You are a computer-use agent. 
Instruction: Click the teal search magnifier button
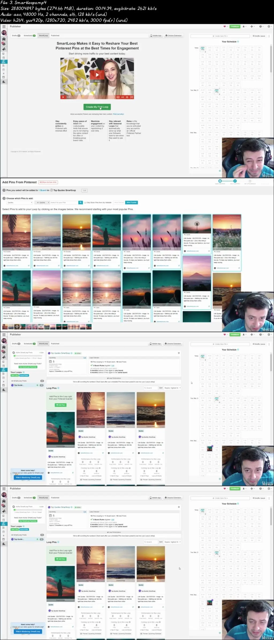coord(81,203)
